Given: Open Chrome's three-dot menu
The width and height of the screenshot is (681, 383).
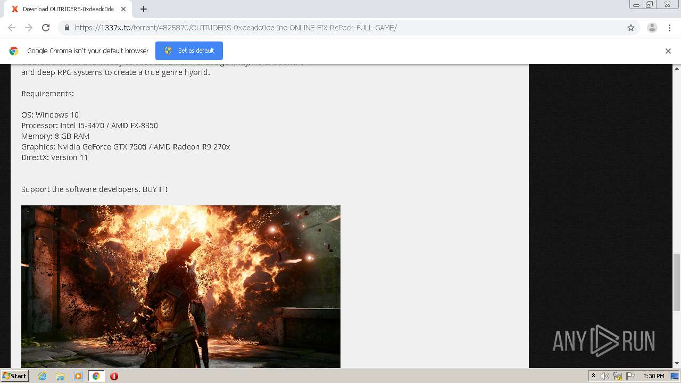Looking at the screenshot, I should 669,28.
